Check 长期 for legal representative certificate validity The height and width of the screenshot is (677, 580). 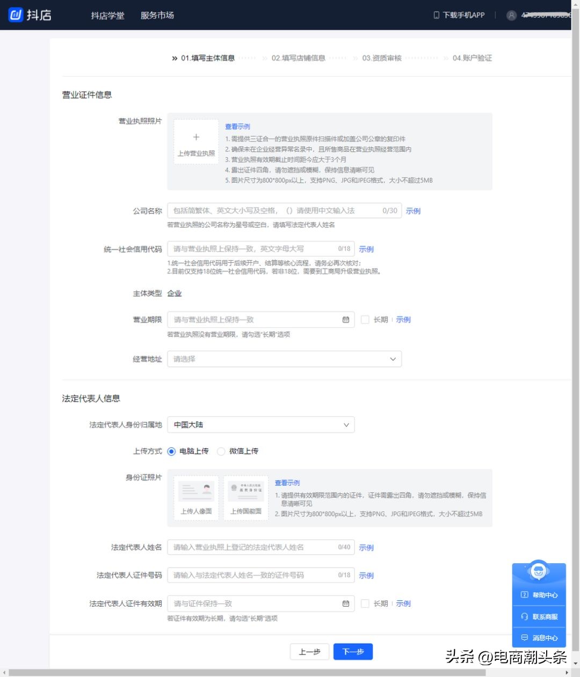click(x=365, y=603)
